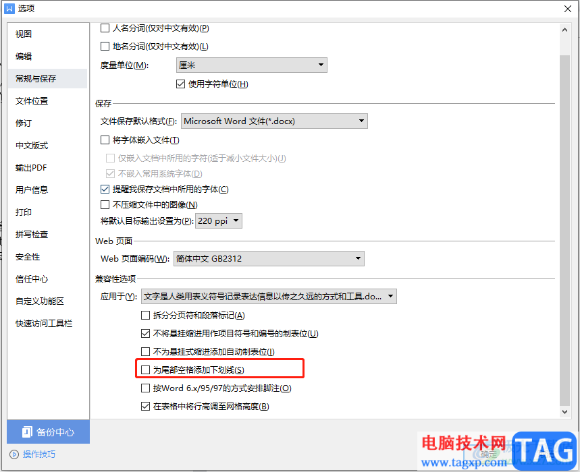
Task: Open 文件保存默认格式 dropdown
Action: tap(274, 121)
